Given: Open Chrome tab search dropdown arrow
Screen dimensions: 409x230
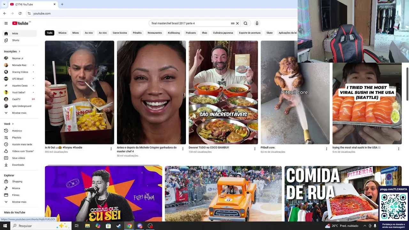Looking at the screenshot, I should (4, 4).
